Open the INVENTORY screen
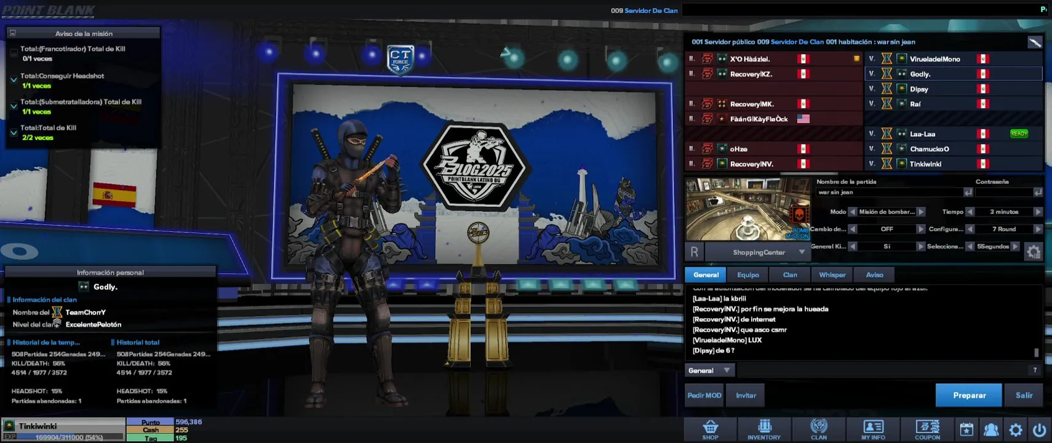 tap(764, 429)
